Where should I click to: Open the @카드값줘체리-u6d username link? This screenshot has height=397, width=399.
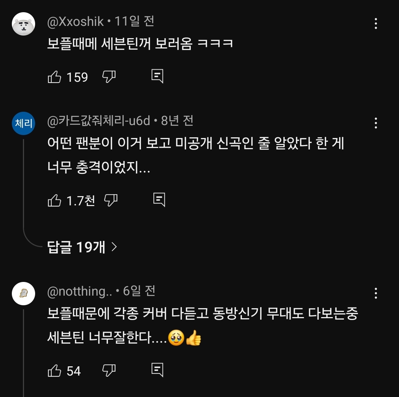[x=98, y=121]
